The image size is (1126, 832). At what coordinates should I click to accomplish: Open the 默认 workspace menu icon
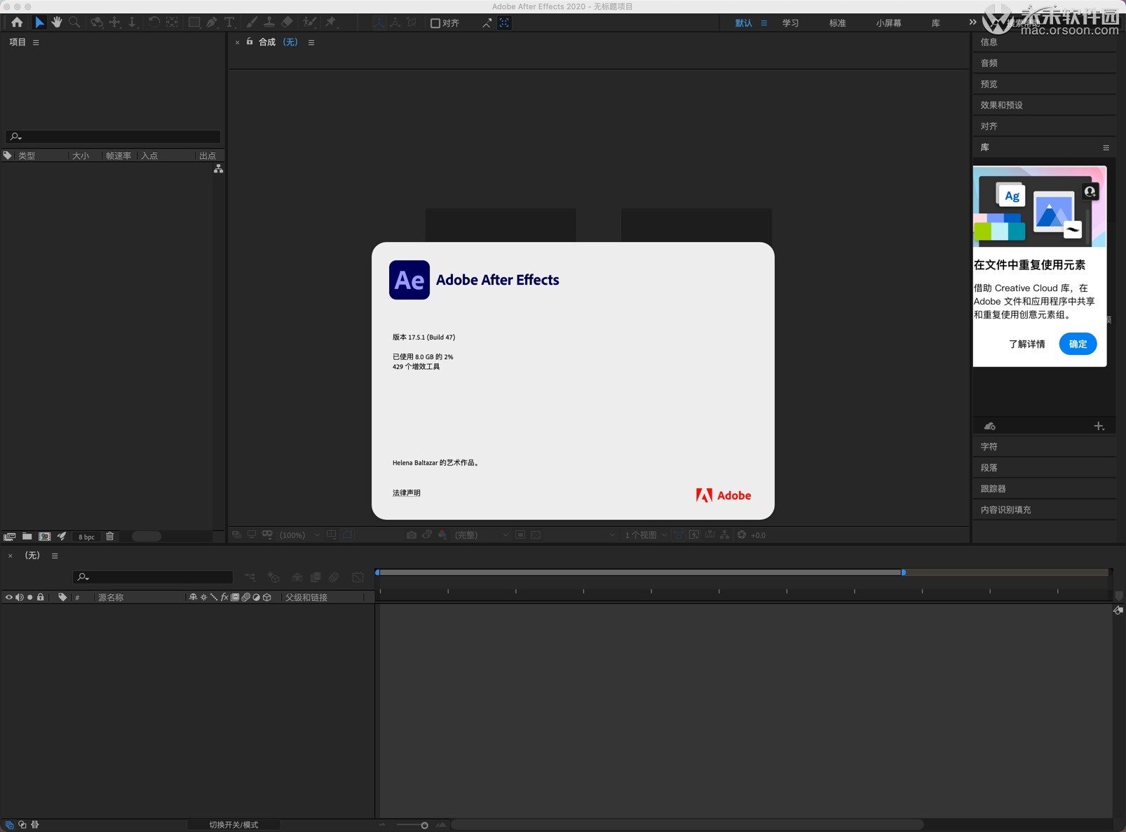click(764, 23)
